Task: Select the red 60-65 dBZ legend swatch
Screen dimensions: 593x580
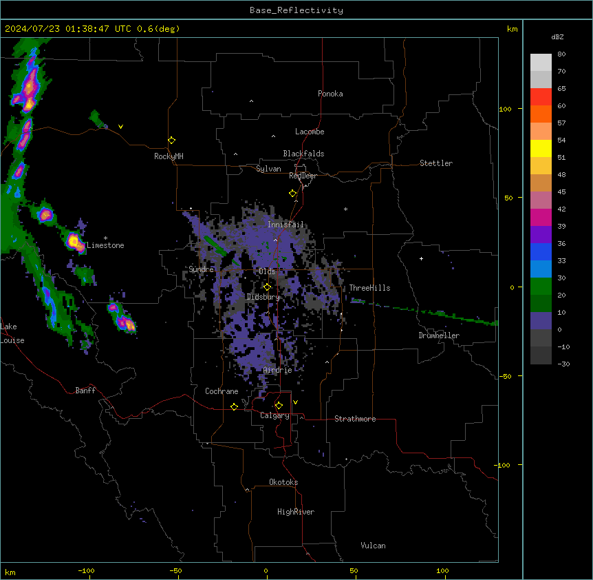Action: point(541,97)
